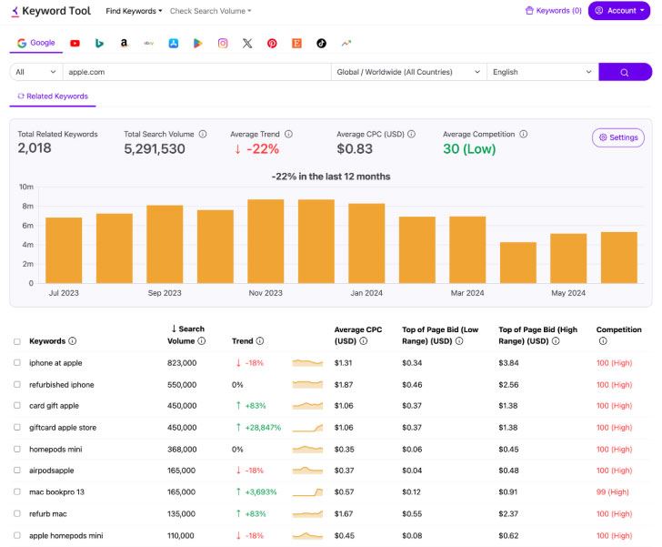662x547 pixels.
Task: Click the Keyword Tool logo
Action: pos(52,11)
